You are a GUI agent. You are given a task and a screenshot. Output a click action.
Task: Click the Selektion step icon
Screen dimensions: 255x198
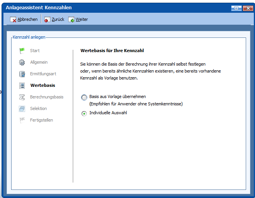click(22, 108)
